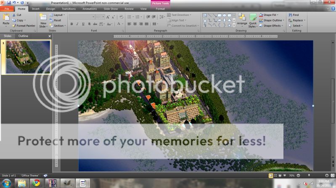Clear all formatting icon

pos(121,17)
